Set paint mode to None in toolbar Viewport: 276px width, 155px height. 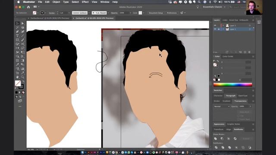tap(23, 92)
